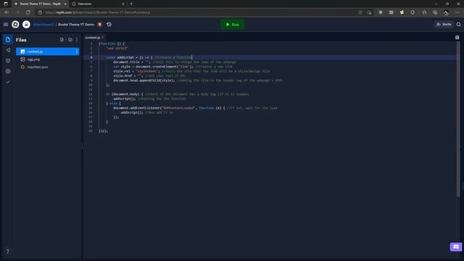The height and width of the screenshot is (261, 464).
Task: Open browser profile avatar
Action: (x=446, y=12)
